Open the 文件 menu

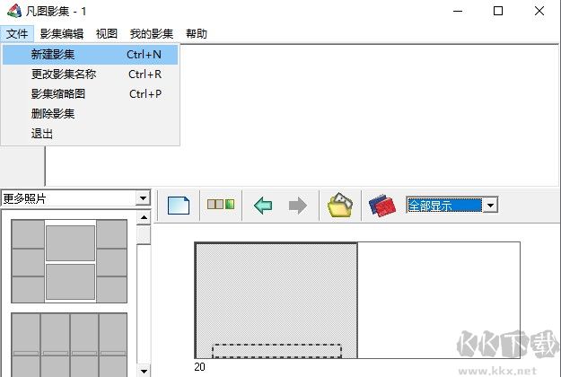point(17,33)
